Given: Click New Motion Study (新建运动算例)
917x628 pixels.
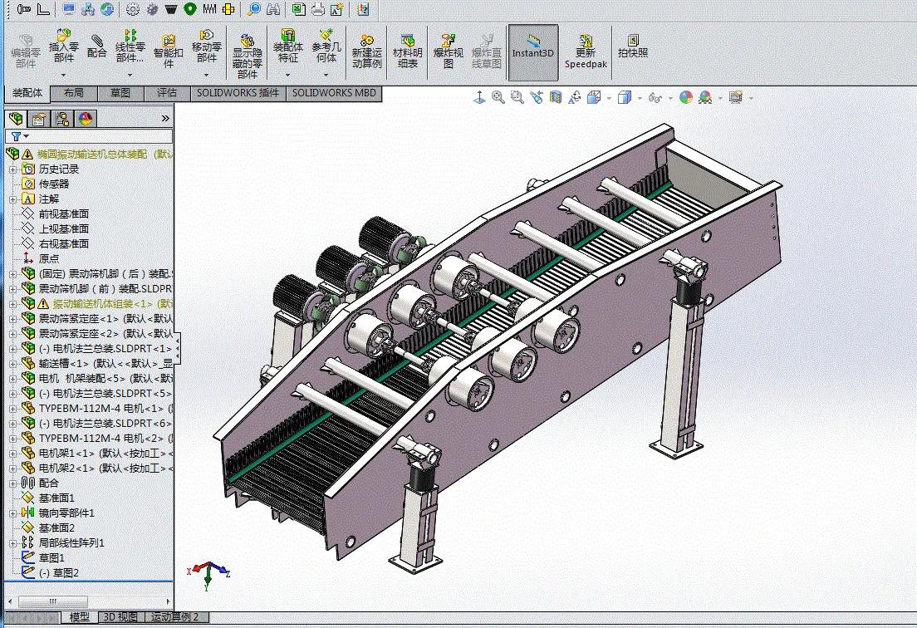Looking at the screenshot, I should [366, 52].
